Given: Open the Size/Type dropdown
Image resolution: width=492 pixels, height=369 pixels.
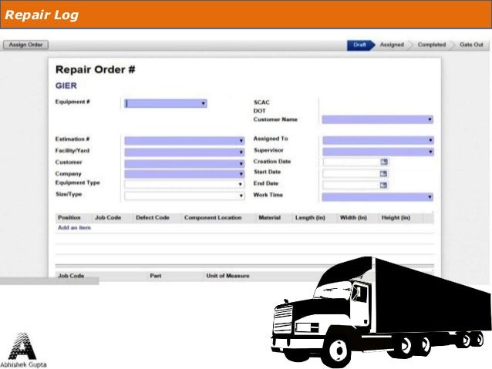Looking at the screenshot, I should pyautogui.click(x=184, y=196).
